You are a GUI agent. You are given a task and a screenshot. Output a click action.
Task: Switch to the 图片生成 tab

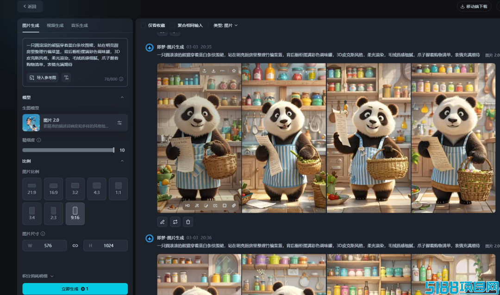(x=31, y=25)
